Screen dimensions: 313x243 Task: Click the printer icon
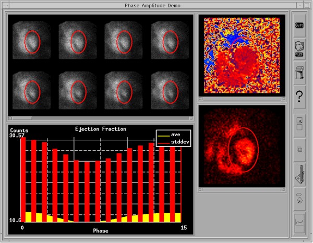(x=299, y=73)
